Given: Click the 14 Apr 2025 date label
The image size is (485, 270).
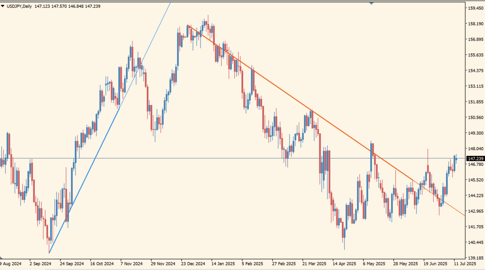Looking at the screenshot, I should click(x=344, y=264).
